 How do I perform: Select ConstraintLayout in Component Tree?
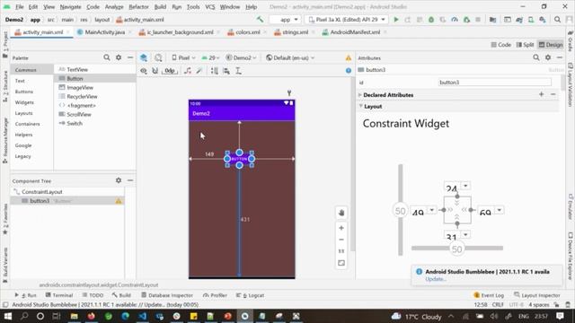tap(42, 191)
